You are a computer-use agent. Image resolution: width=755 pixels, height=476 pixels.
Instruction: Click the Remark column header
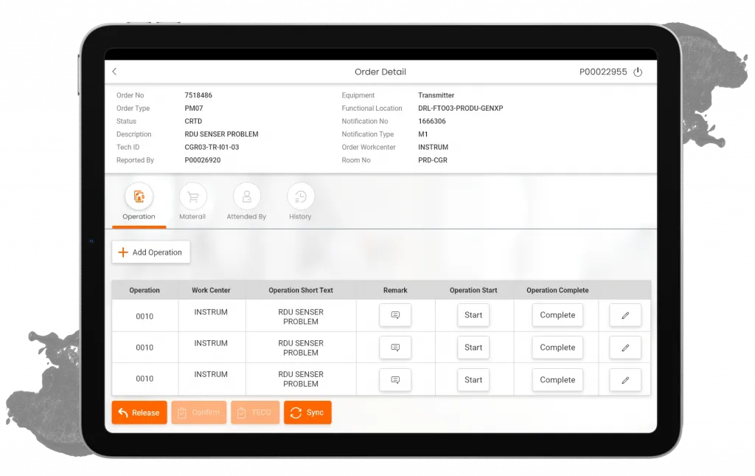click(395, 291)
